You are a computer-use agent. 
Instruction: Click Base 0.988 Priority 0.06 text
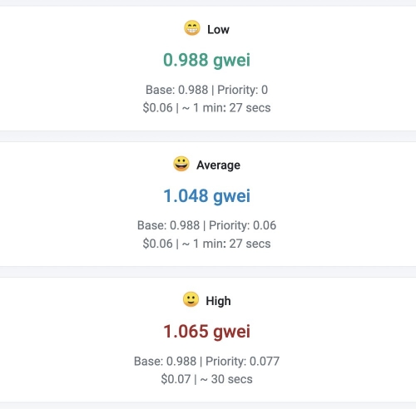coord(207,225)
